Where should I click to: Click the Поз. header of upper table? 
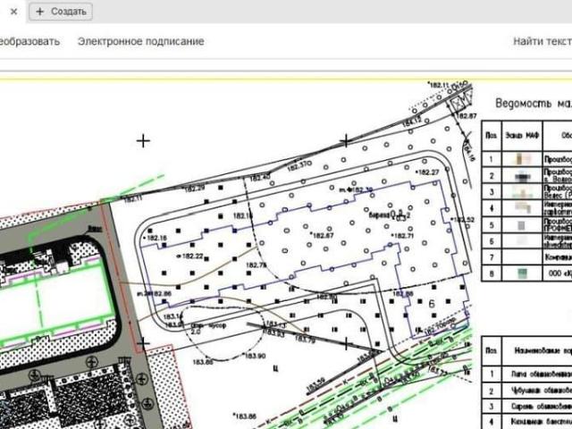click(491, 135)
